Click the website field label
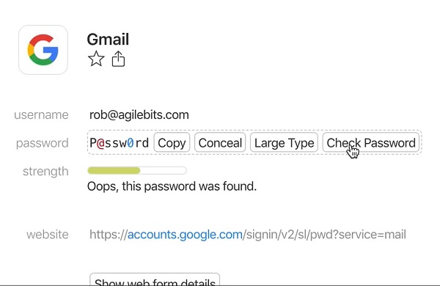Screen dimensions: 440x286 (48, 235)
